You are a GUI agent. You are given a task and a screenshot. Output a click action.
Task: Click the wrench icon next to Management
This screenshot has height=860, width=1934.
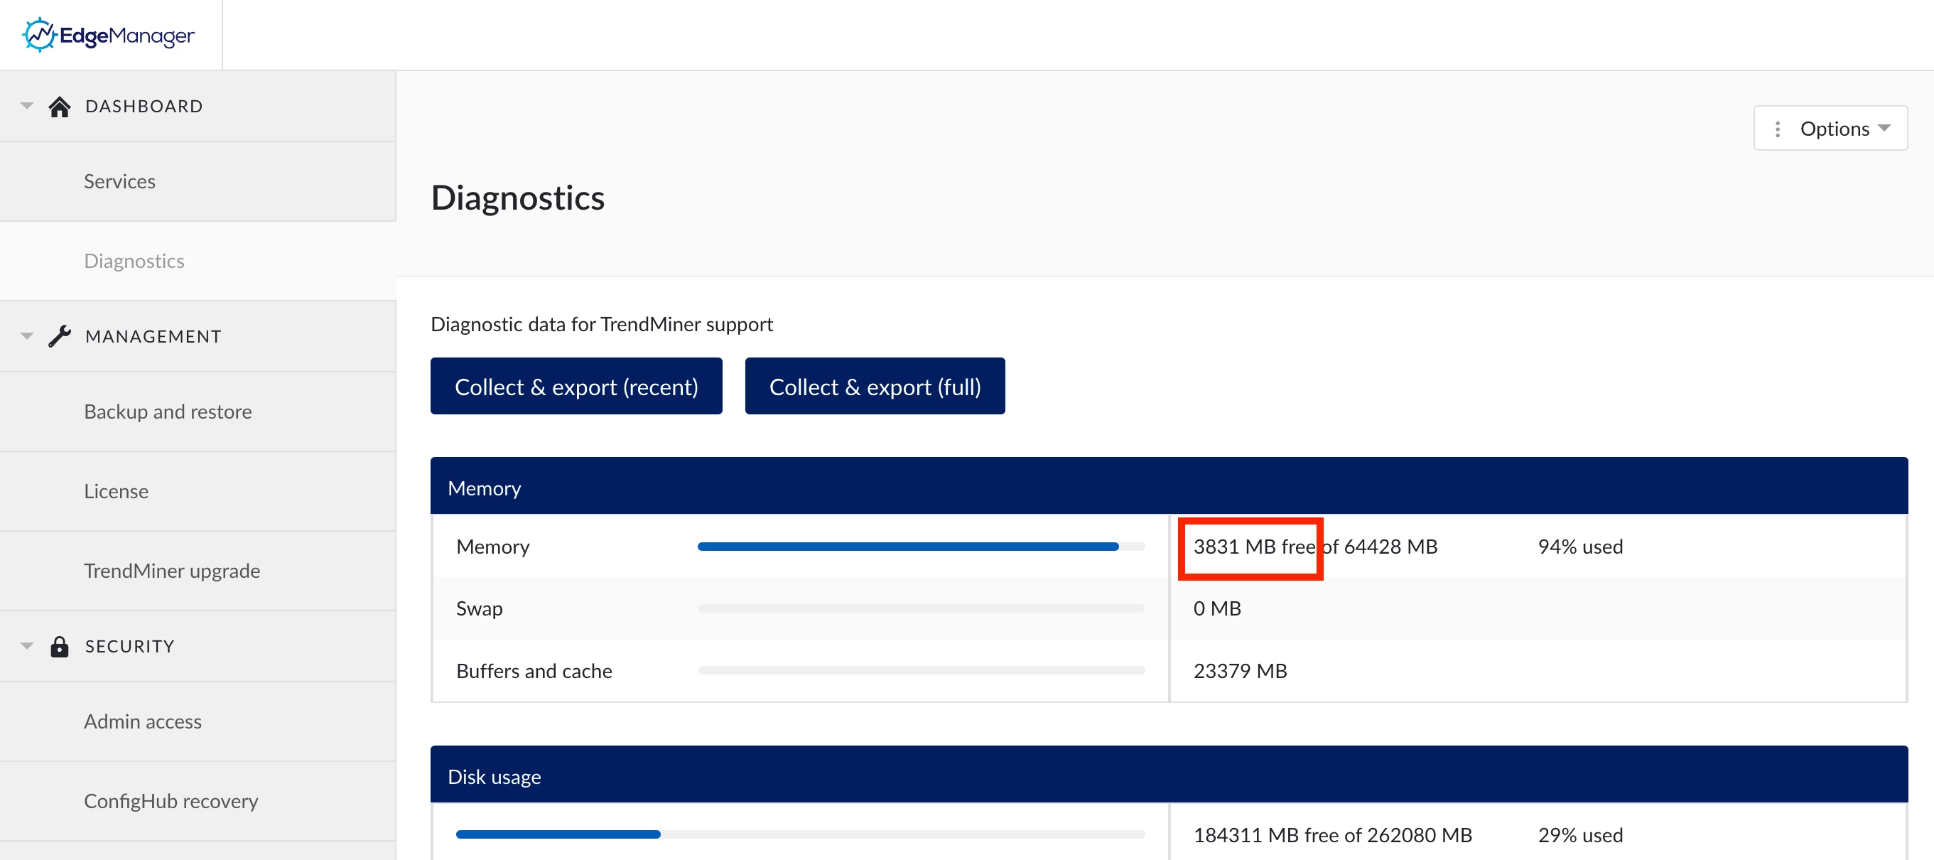click(x=59, y=335)
